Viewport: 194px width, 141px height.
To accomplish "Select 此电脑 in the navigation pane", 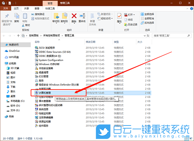I will click(10, 63).
